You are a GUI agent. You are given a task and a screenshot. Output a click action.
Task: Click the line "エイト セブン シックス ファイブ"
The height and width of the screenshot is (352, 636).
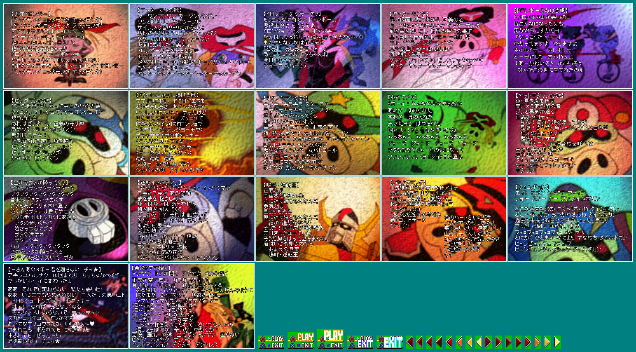click(x=550, y=193)
